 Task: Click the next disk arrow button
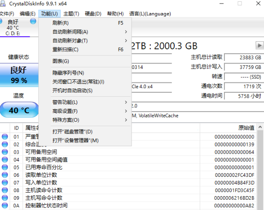coord(260,45)
